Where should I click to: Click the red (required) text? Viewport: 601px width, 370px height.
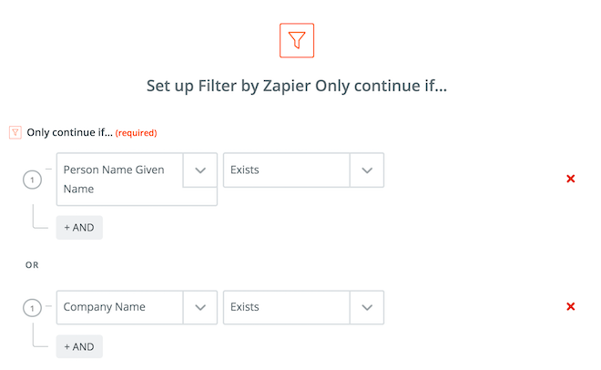pos(136,133)
